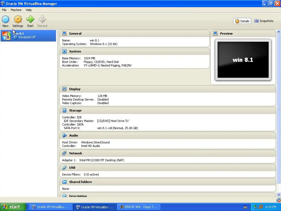The height and width of the screenshot is (211, 281).
Task: Click the Shared folders section folder icon
Action: pyautogui.click(x=64, y=182)
